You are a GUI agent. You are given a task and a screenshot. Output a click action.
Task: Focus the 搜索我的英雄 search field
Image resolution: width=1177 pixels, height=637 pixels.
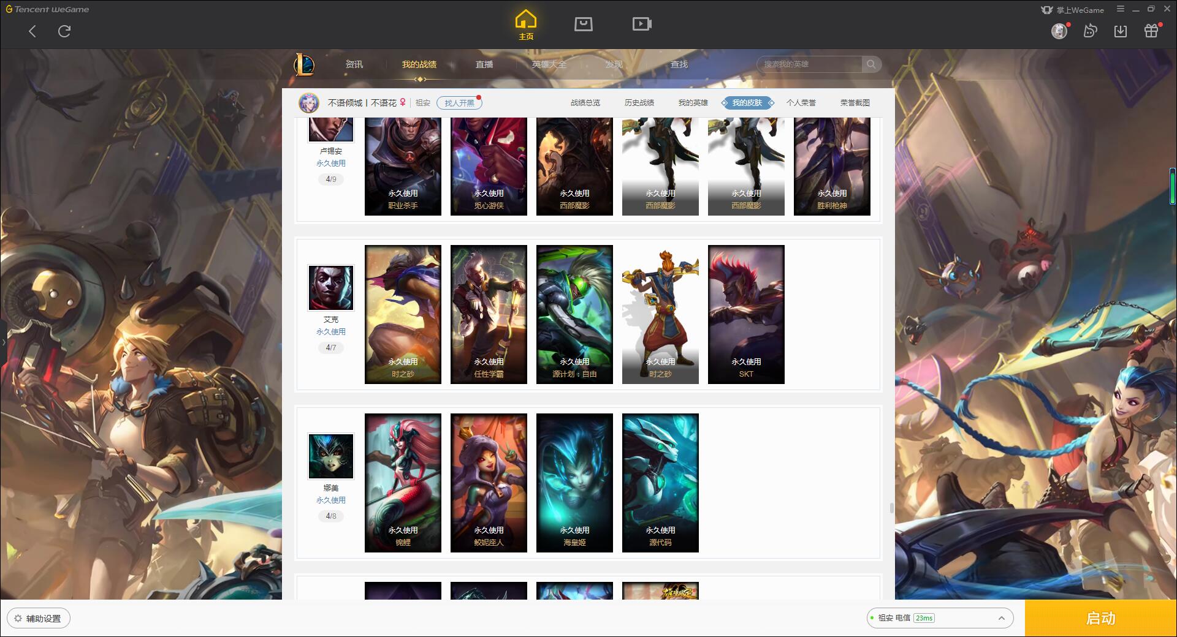click(809, 64)
